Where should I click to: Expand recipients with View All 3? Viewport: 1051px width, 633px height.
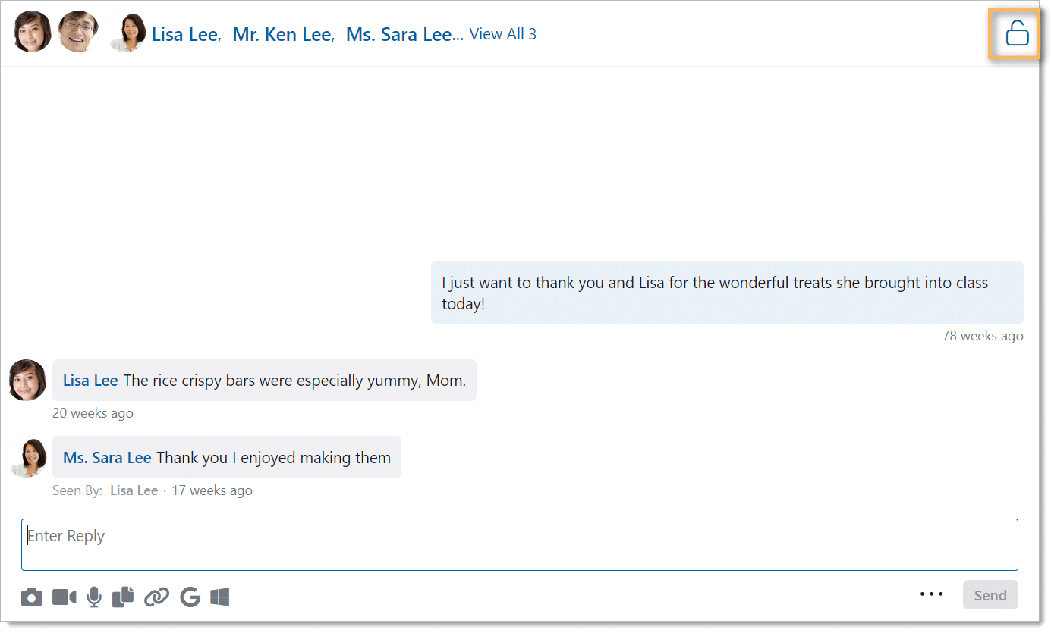point(502,34)
